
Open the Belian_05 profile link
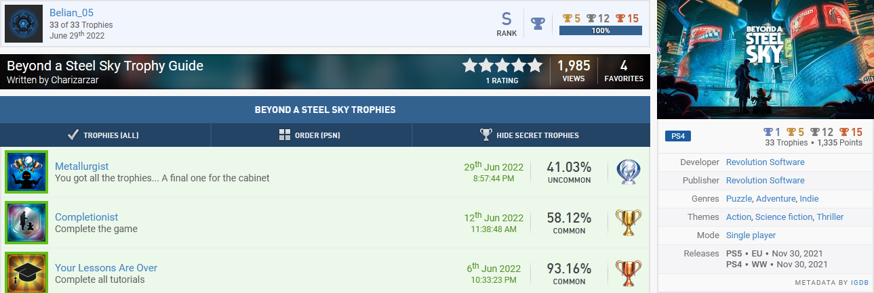point(70,13)
